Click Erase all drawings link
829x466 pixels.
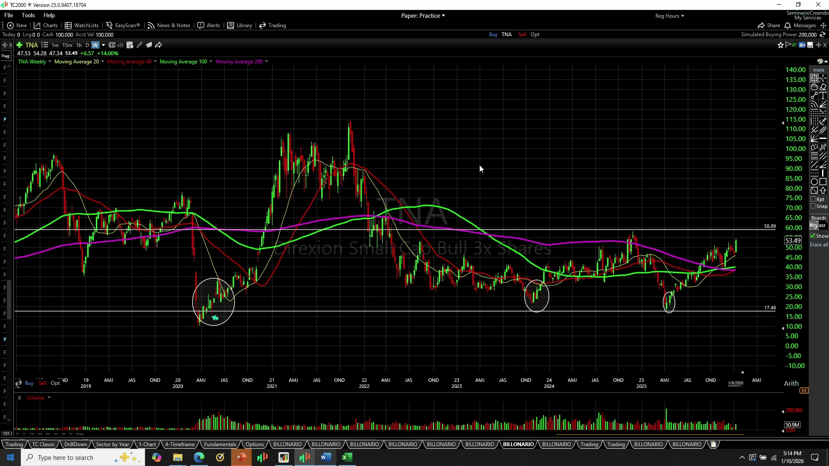[819, 245]
